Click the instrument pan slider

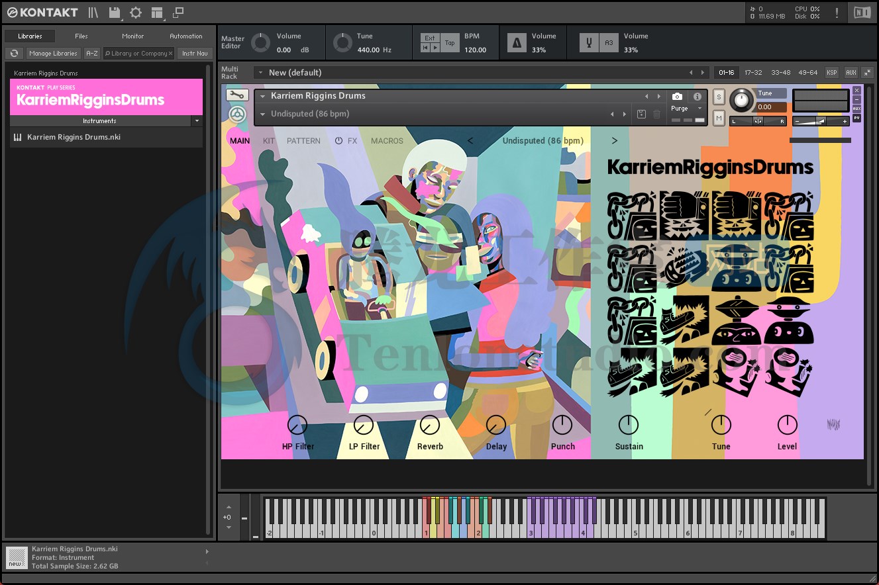[758, 121]
